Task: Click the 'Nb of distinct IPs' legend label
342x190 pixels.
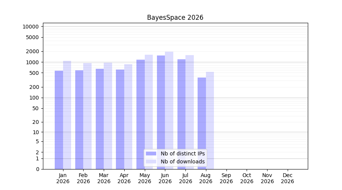Action: click(x=183, y=154)
